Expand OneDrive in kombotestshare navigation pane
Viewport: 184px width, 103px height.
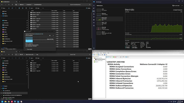[1, 16]
